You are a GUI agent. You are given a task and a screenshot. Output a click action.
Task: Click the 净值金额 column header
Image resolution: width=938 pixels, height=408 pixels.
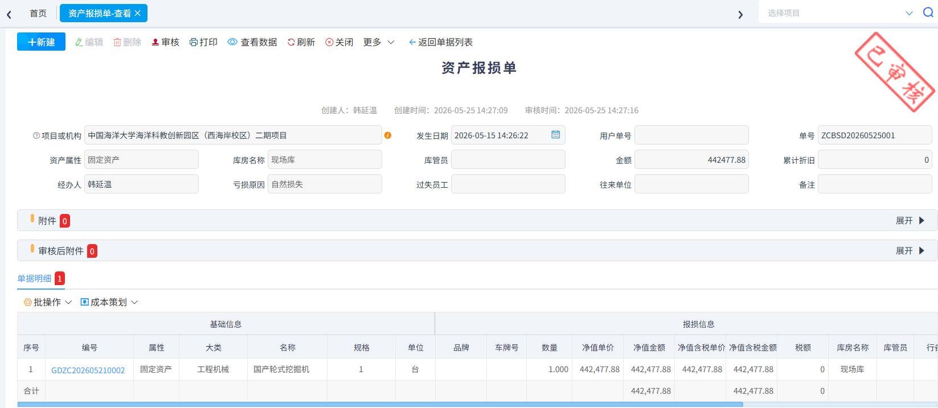point(649,347)
